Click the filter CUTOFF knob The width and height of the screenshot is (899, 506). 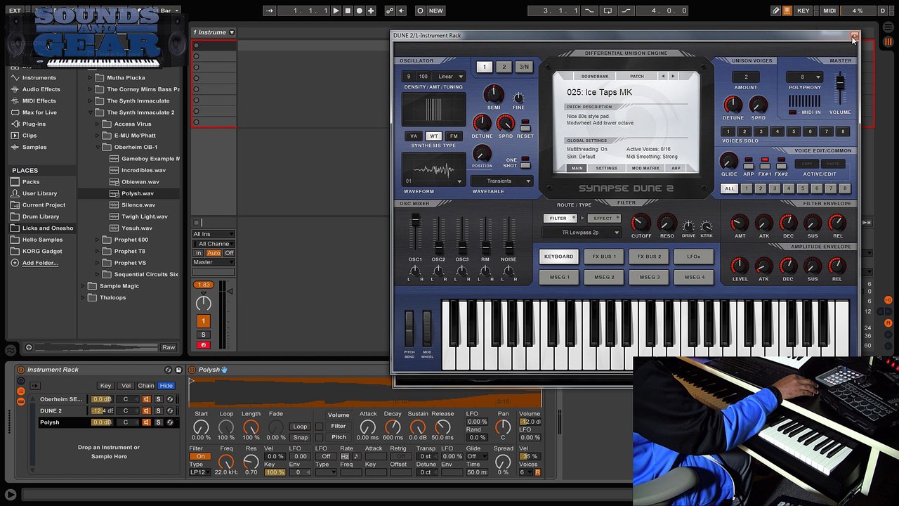tap(641, 223)
